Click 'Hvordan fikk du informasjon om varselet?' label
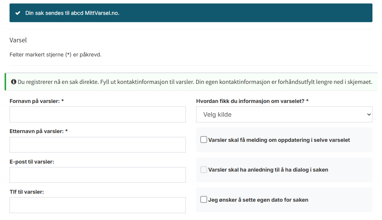The width and height of the screenshot is (382, 220). tap(252, 101)
